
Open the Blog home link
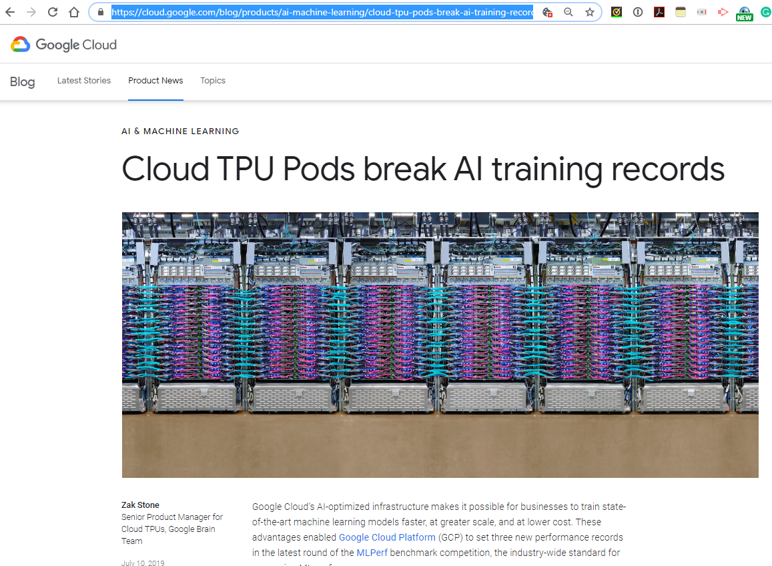click(x=23, y=82)
